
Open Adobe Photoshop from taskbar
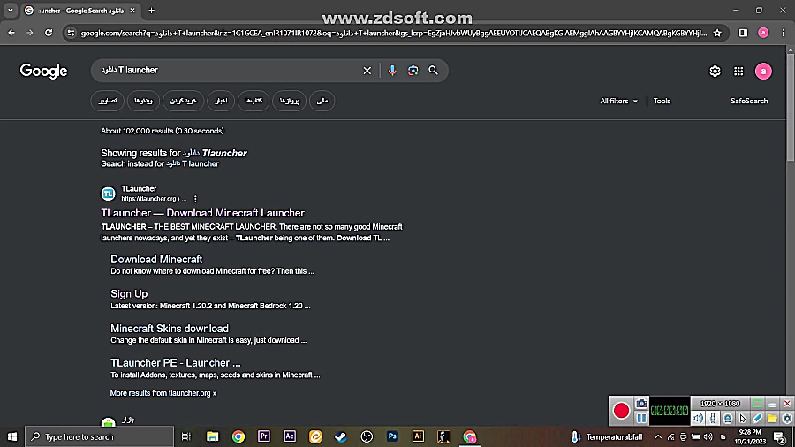pyautogui.click(x=392, y=436)
